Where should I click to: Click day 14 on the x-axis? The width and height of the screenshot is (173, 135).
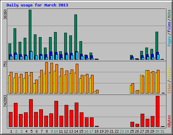click(x=76, y=131)
